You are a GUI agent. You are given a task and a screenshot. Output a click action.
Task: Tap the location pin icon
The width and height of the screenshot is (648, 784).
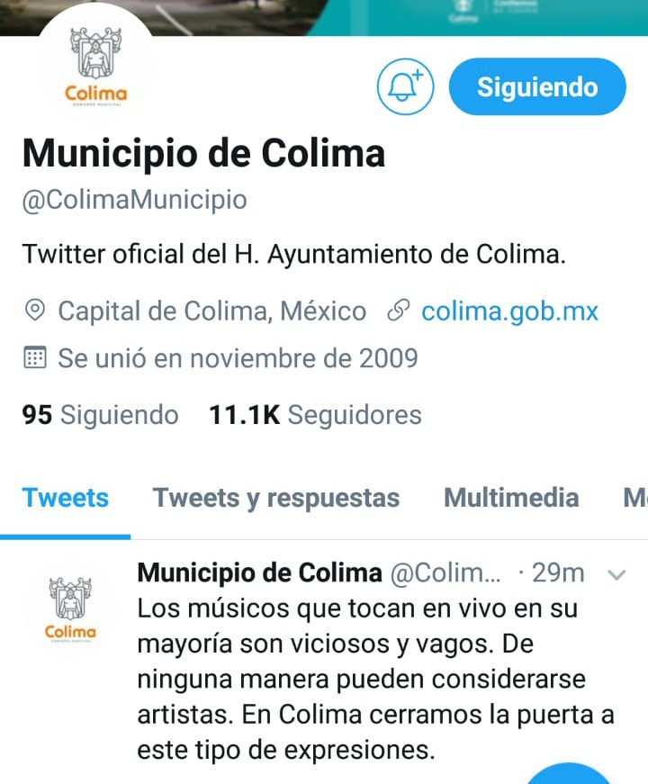coord(34,311)
